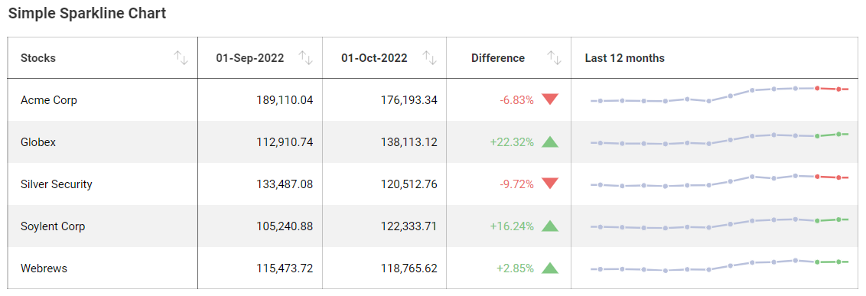
Task: Click the +16.24% difference value
Action: tap(512, 226)
